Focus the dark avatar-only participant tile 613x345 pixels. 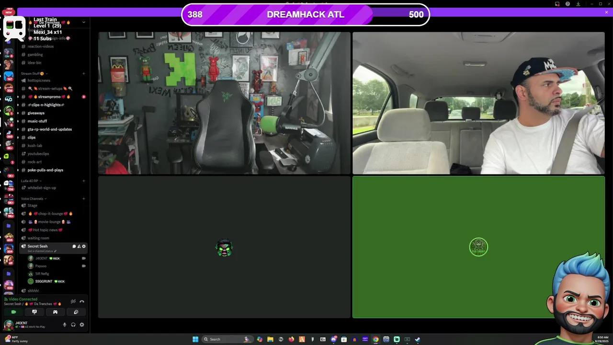[224, 247]
